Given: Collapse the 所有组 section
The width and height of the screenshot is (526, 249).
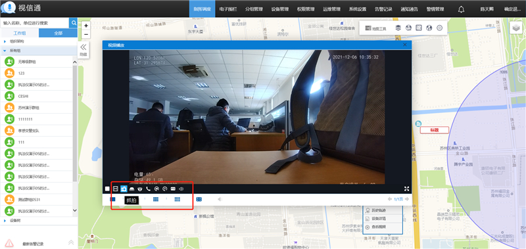Looking at the screenshot, I should click(x=5, y=51).
